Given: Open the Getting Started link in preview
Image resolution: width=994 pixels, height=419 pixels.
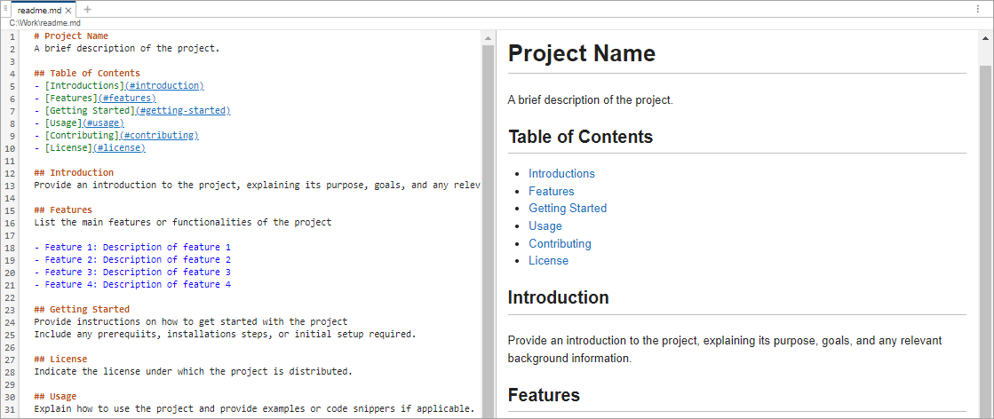Looking at the screenshot, I should 568,209.
